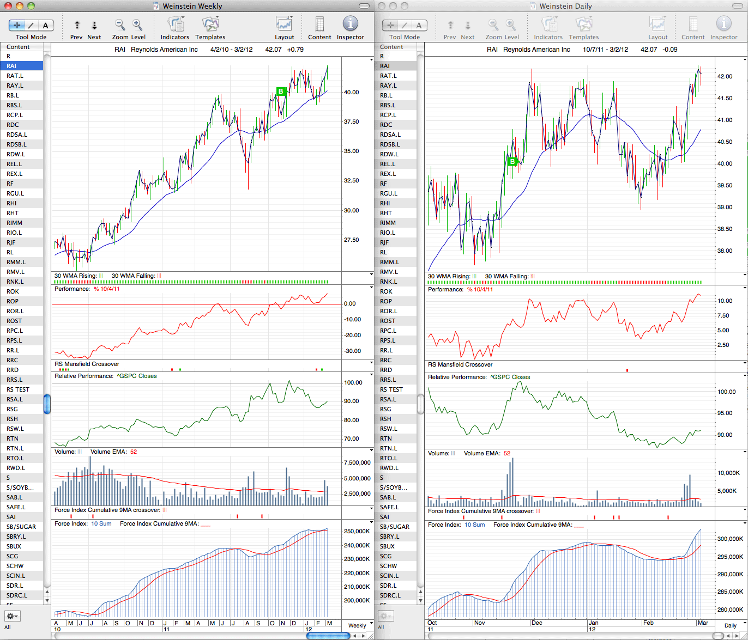The height and width of the screenshot is (640, 748).
Task: Click the Weekly period button below chart
Action: pos(357,625)
